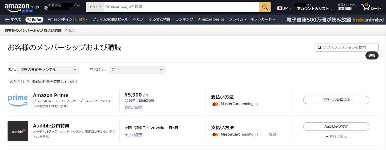Open the shopping cart icon
This screenshot has width=386, height=150.
click(x=371, y=7)
